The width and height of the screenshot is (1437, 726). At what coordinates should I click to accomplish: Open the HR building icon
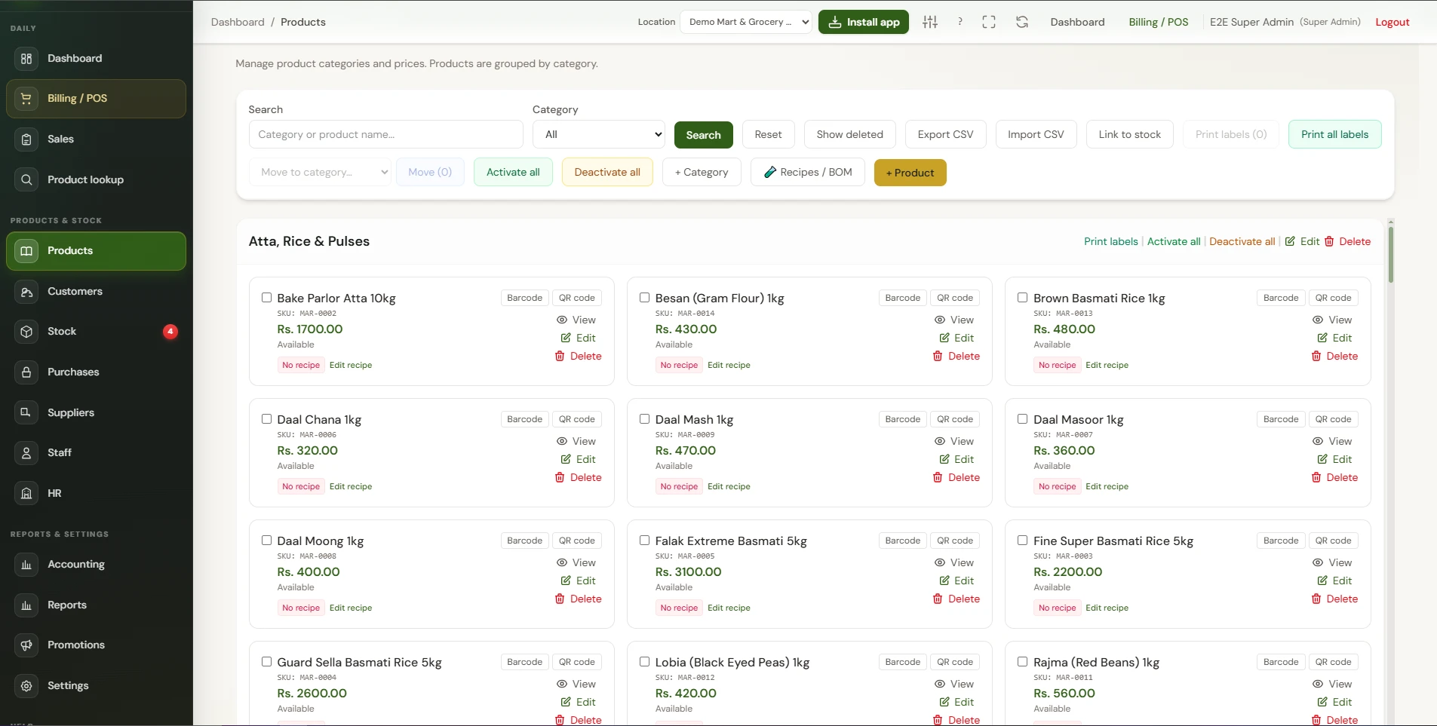(26, 493)
